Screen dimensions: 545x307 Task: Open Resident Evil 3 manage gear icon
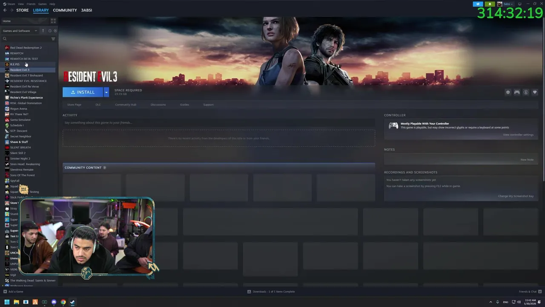[x=508, y=92]
